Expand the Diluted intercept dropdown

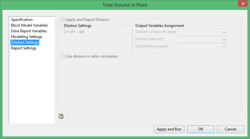coord(203,39)
